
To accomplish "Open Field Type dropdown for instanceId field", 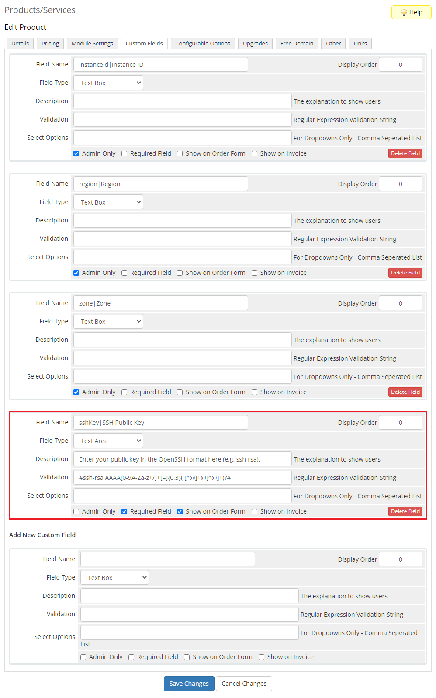I will coord(108,83).
